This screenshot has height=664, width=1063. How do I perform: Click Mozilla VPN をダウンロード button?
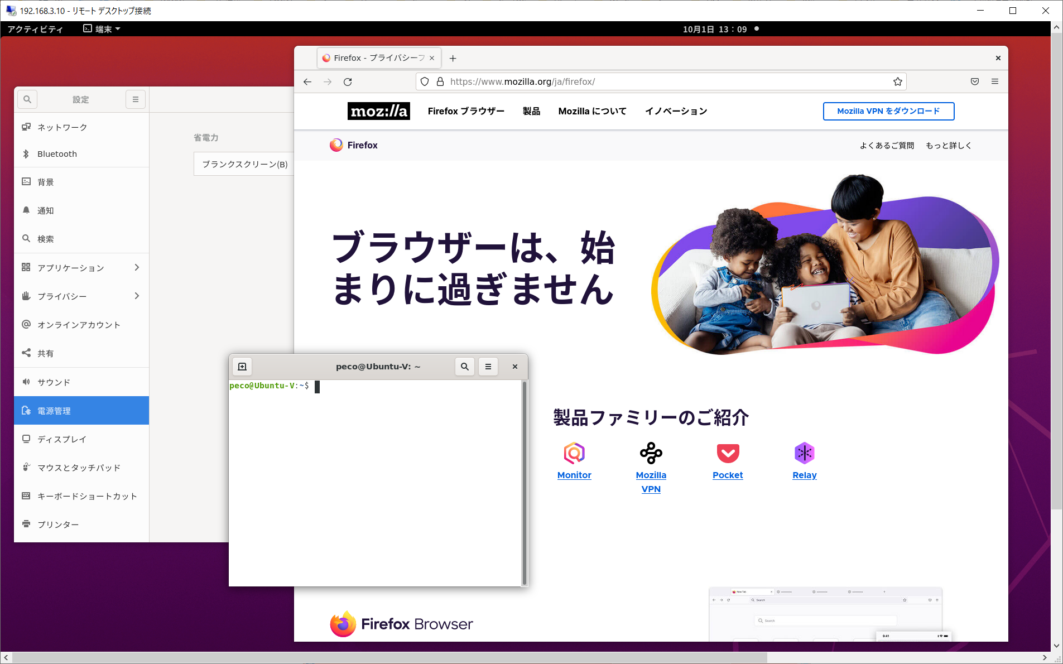(x=888, y=111)
